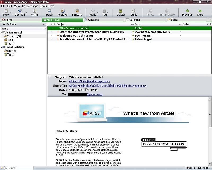
Task: Open the Tag dropdown arrow
Action: [x=108, y=13]
